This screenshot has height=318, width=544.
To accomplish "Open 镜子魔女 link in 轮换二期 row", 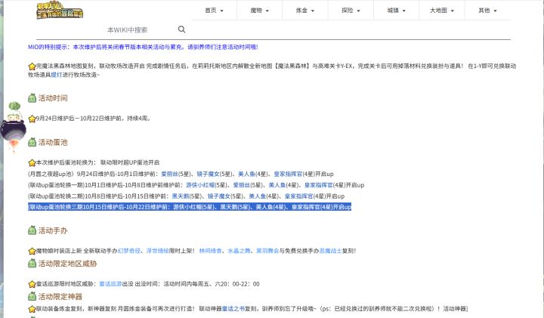I will pyautogui.click(x=219, y=196).
